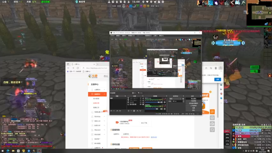Add a new scene in OBS Scenes panel
The image size is (272, 153).
point(111,111)
